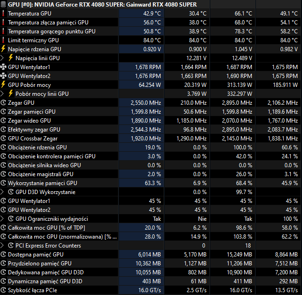Click the icon beside Szybkość łącza PCIe
This screenshot has width=302, height=295.
tap(3, 290)
